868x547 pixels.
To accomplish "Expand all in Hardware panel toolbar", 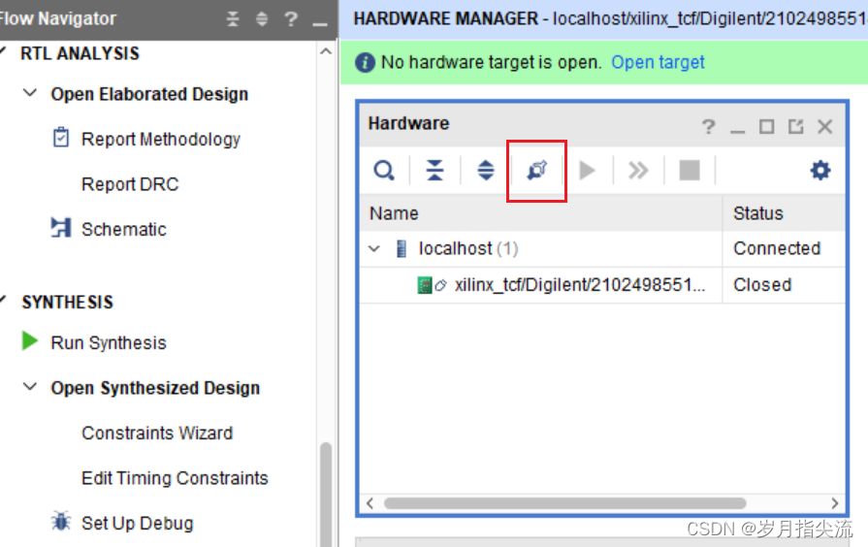I will (486, 171).
